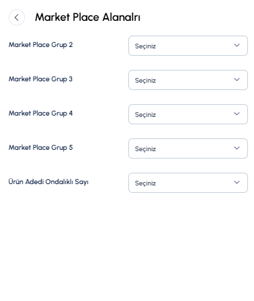Click the Market Place Grup 2 label
254x301 pixels.
click(40, 45)
